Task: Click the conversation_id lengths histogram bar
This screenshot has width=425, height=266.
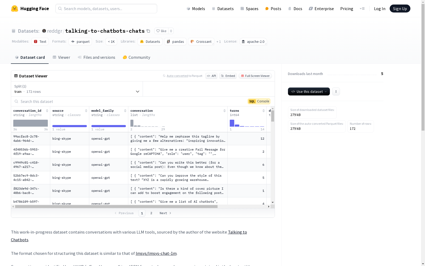Action: click(31, 123)
